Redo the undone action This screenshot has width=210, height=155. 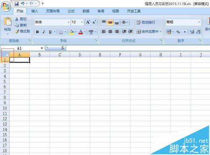[32, 4]
